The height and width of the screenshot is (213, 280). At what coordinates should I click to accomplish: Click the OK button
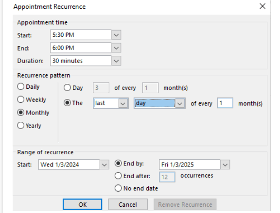tap(82, 204)
